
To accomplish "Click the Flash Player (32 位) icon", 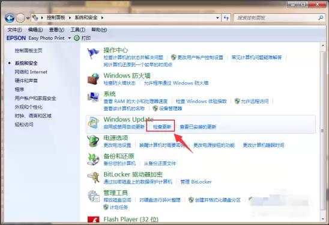I will [x=94, y=219].
